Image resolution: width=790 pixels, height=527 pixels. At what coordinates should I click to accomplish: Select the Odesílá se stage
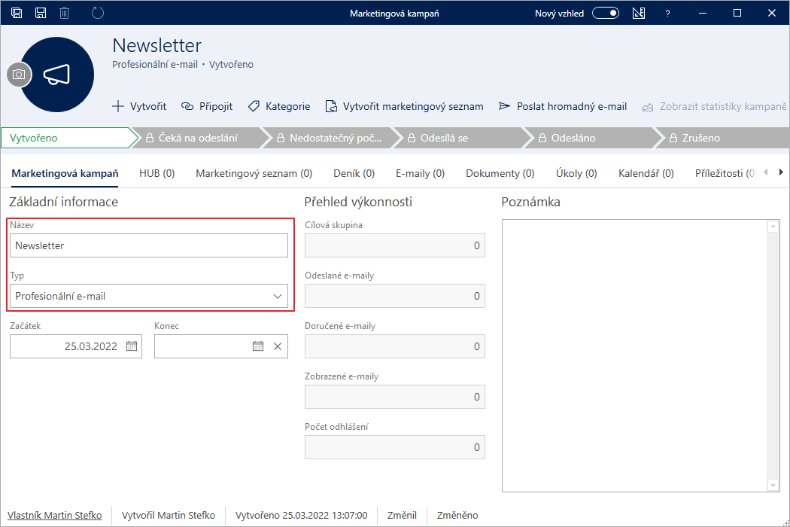[460, 138]
